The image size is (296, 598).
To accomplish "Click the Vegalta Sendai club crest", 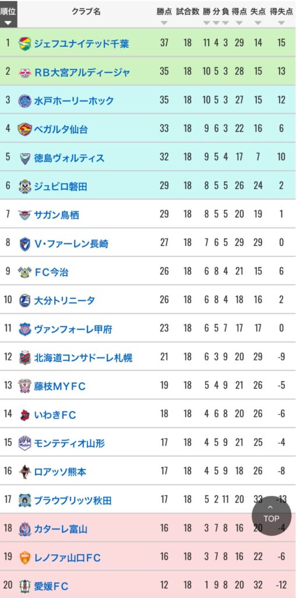I will point(25,129).
